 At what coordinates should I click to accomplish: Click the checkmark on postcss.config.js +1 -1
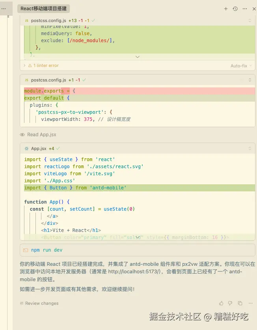[x=84, y=80]
